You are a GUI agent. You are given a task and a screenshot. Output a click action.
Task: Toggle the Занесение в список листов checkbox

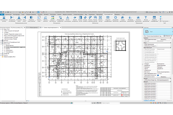158,76
